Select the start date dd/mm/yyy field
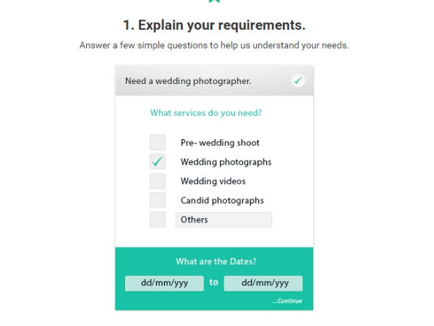This screenshot has height=326, width=434. coord(164,283)
